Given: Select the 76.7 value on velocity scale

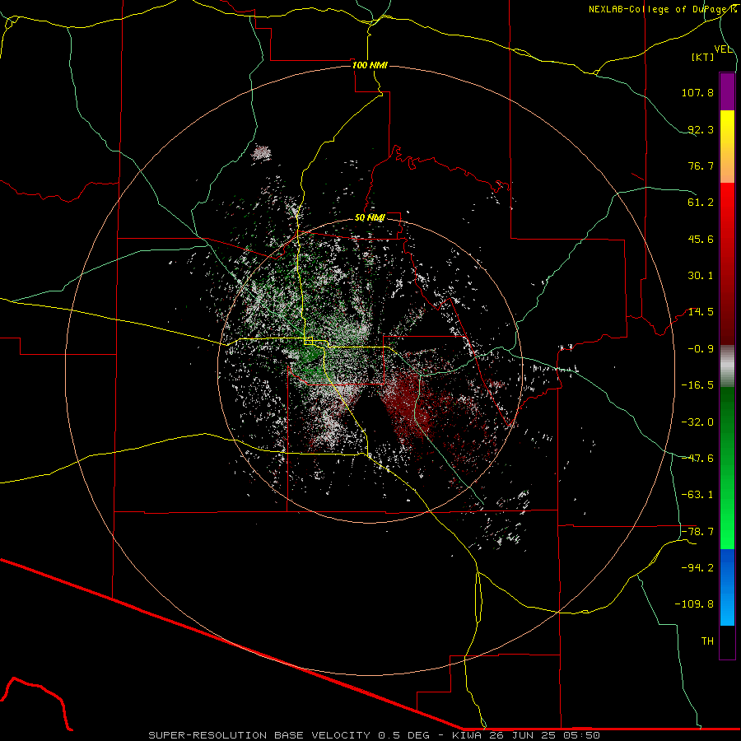Looking at the screenshot, I should click(x=701, y=165).
